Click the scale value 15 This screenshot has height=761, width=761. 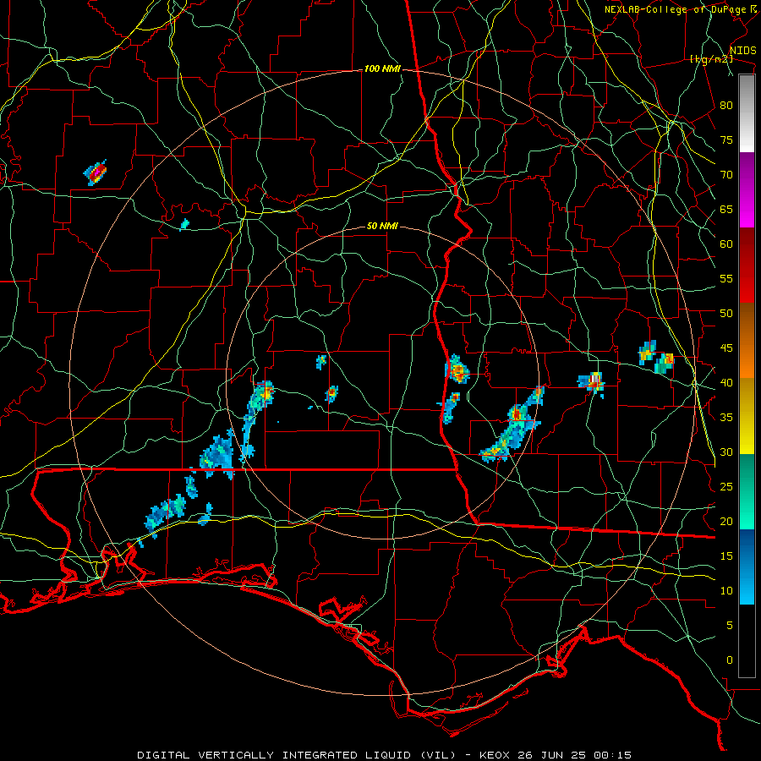coord(726,556)
